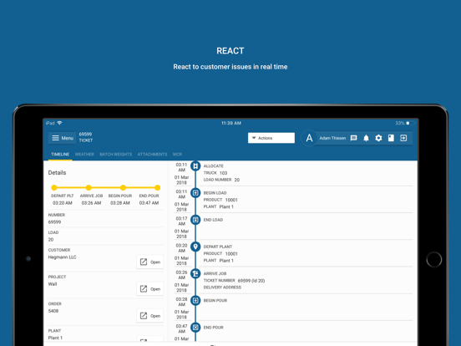461x346 pixels.
Task: Select the Depart Plt progress dot
Action: tap(54, 187)
